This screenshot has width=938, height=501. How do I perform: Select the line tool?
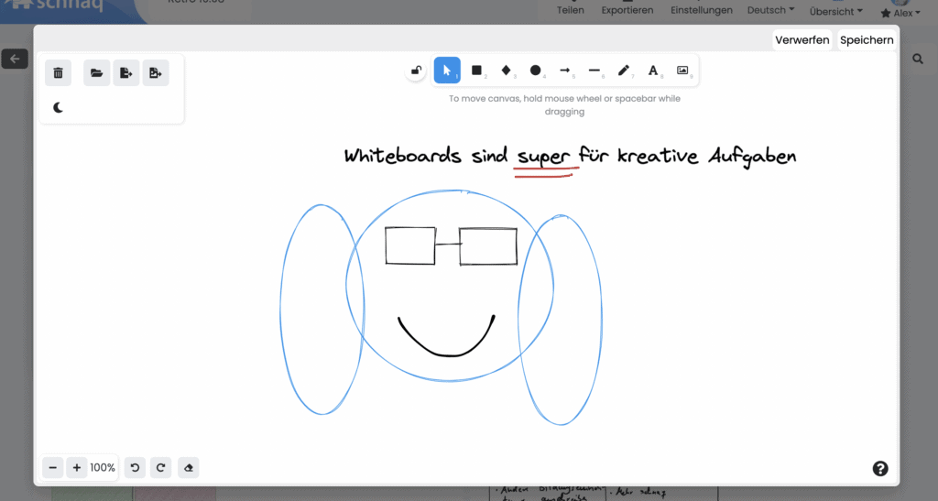[594, 71]
